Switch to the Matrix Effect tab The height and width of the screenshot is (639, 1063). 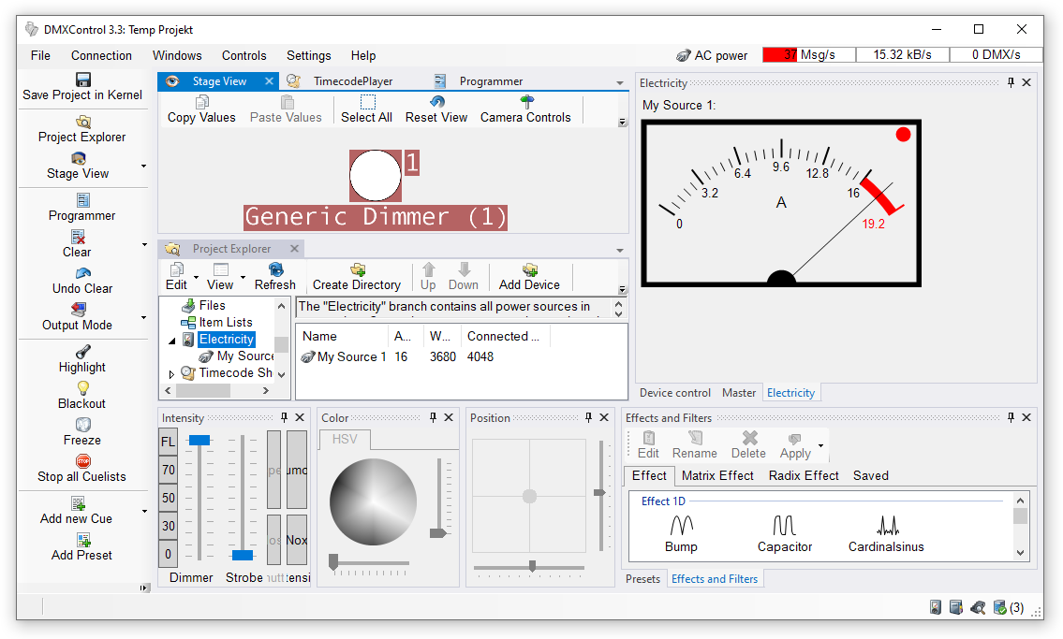(717, 475)
